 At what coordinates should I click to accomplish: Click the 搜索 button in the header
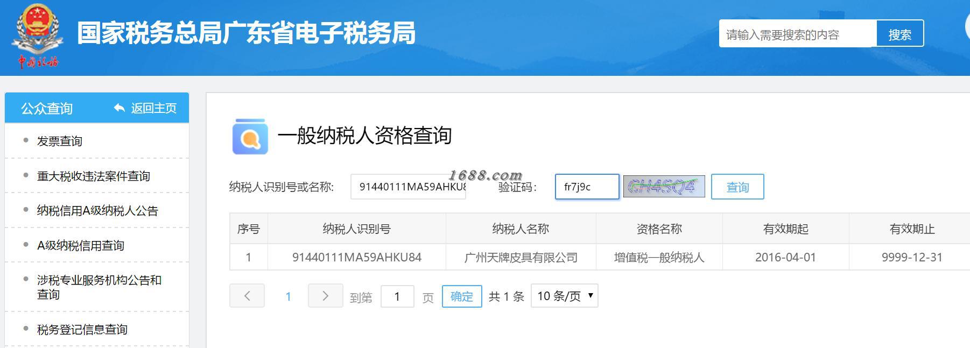pos(900,34)
